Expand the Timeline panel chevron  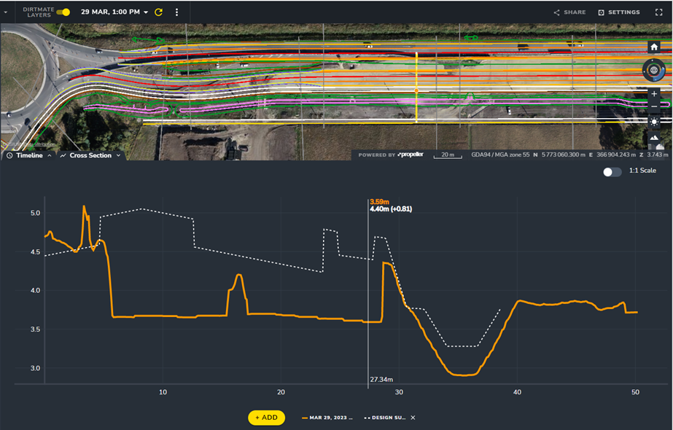(x=50, y=156)
